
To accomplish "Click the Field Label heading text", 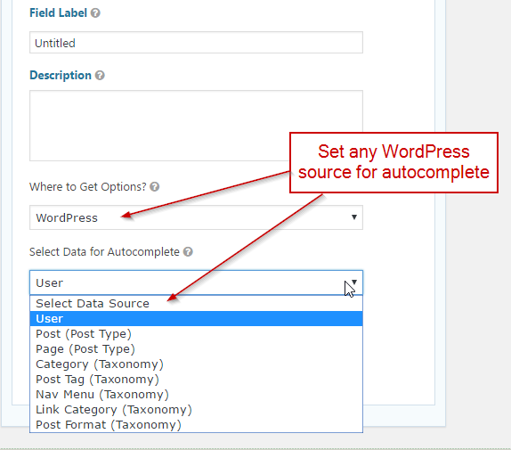I will click(x=59, y=13).
